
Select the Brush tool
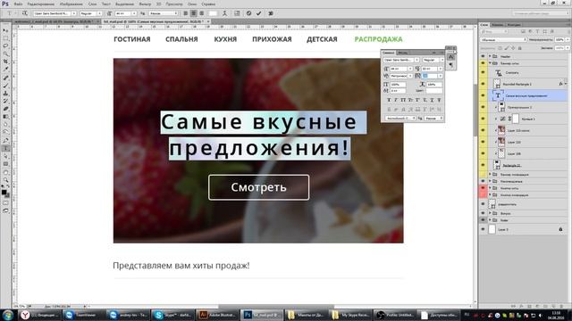tap(5, 86)
